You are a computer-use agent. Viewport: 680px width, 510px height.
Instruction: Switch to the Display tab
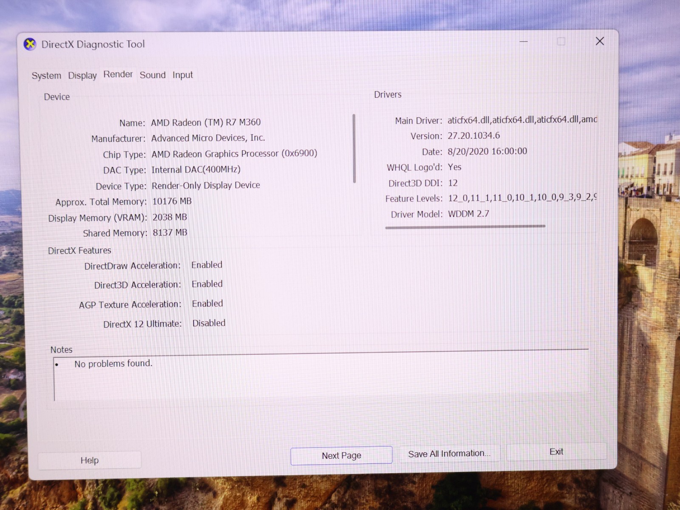(x=82, y=76)
